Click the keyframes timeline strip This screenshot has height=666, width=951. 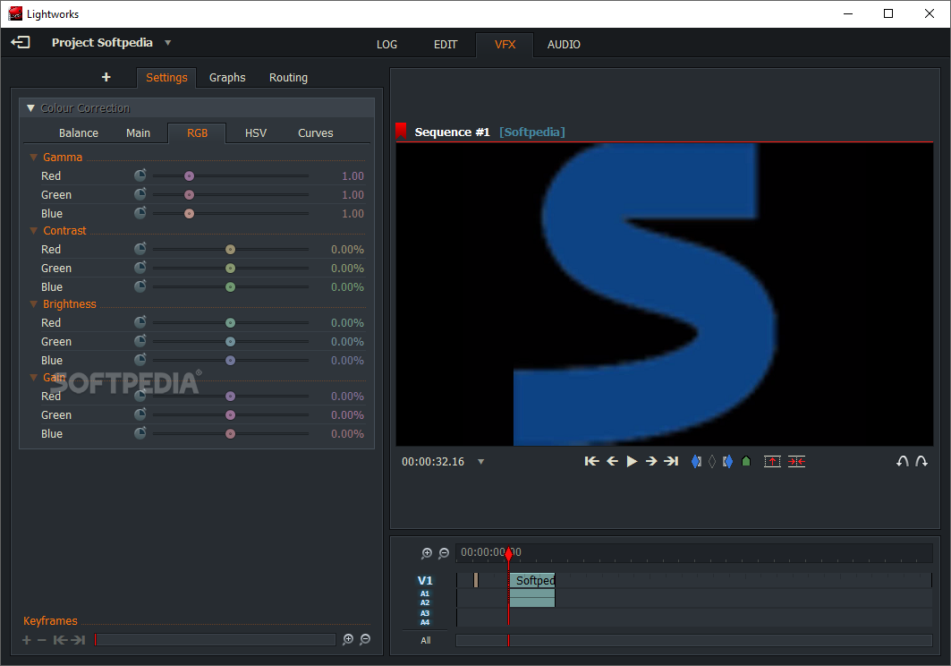tap(216, 640)
